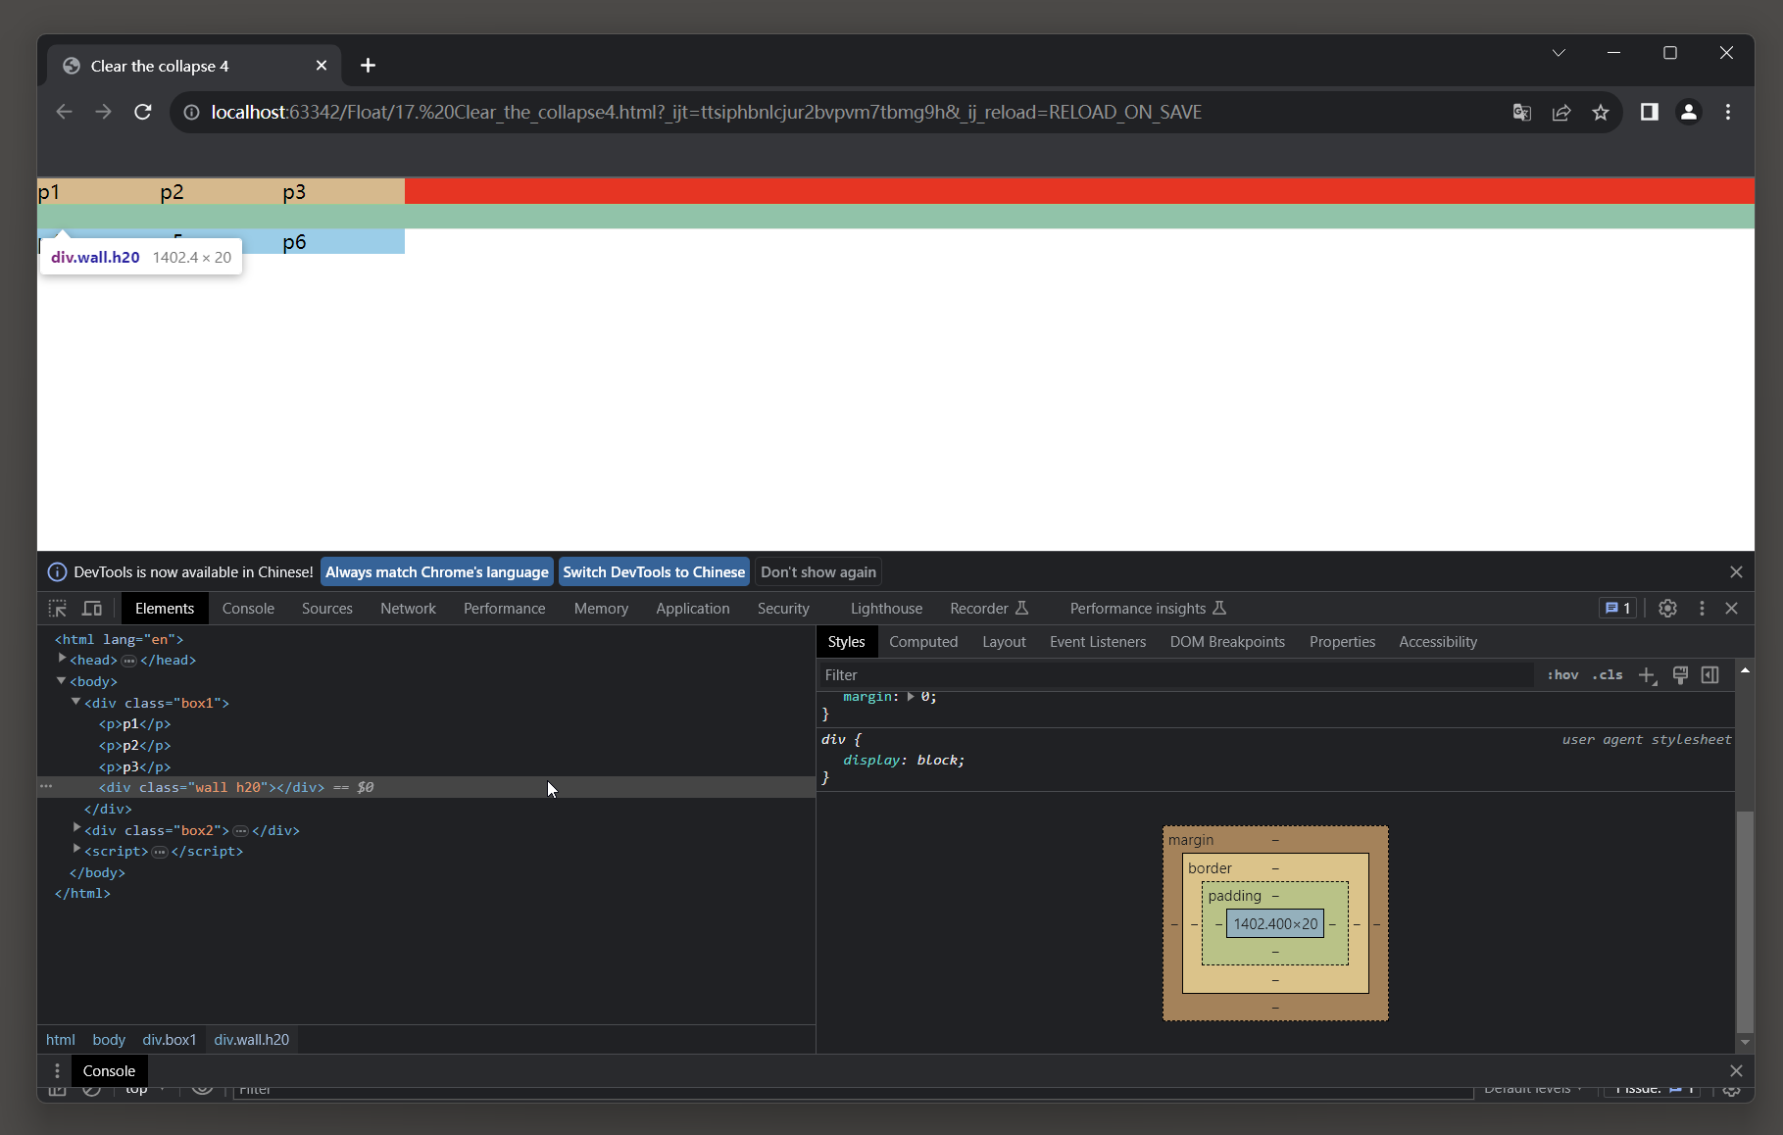Viewport: 1783px width, 1135px height.
Task: Open DevTools settings gear
Action: [1667, 609]
